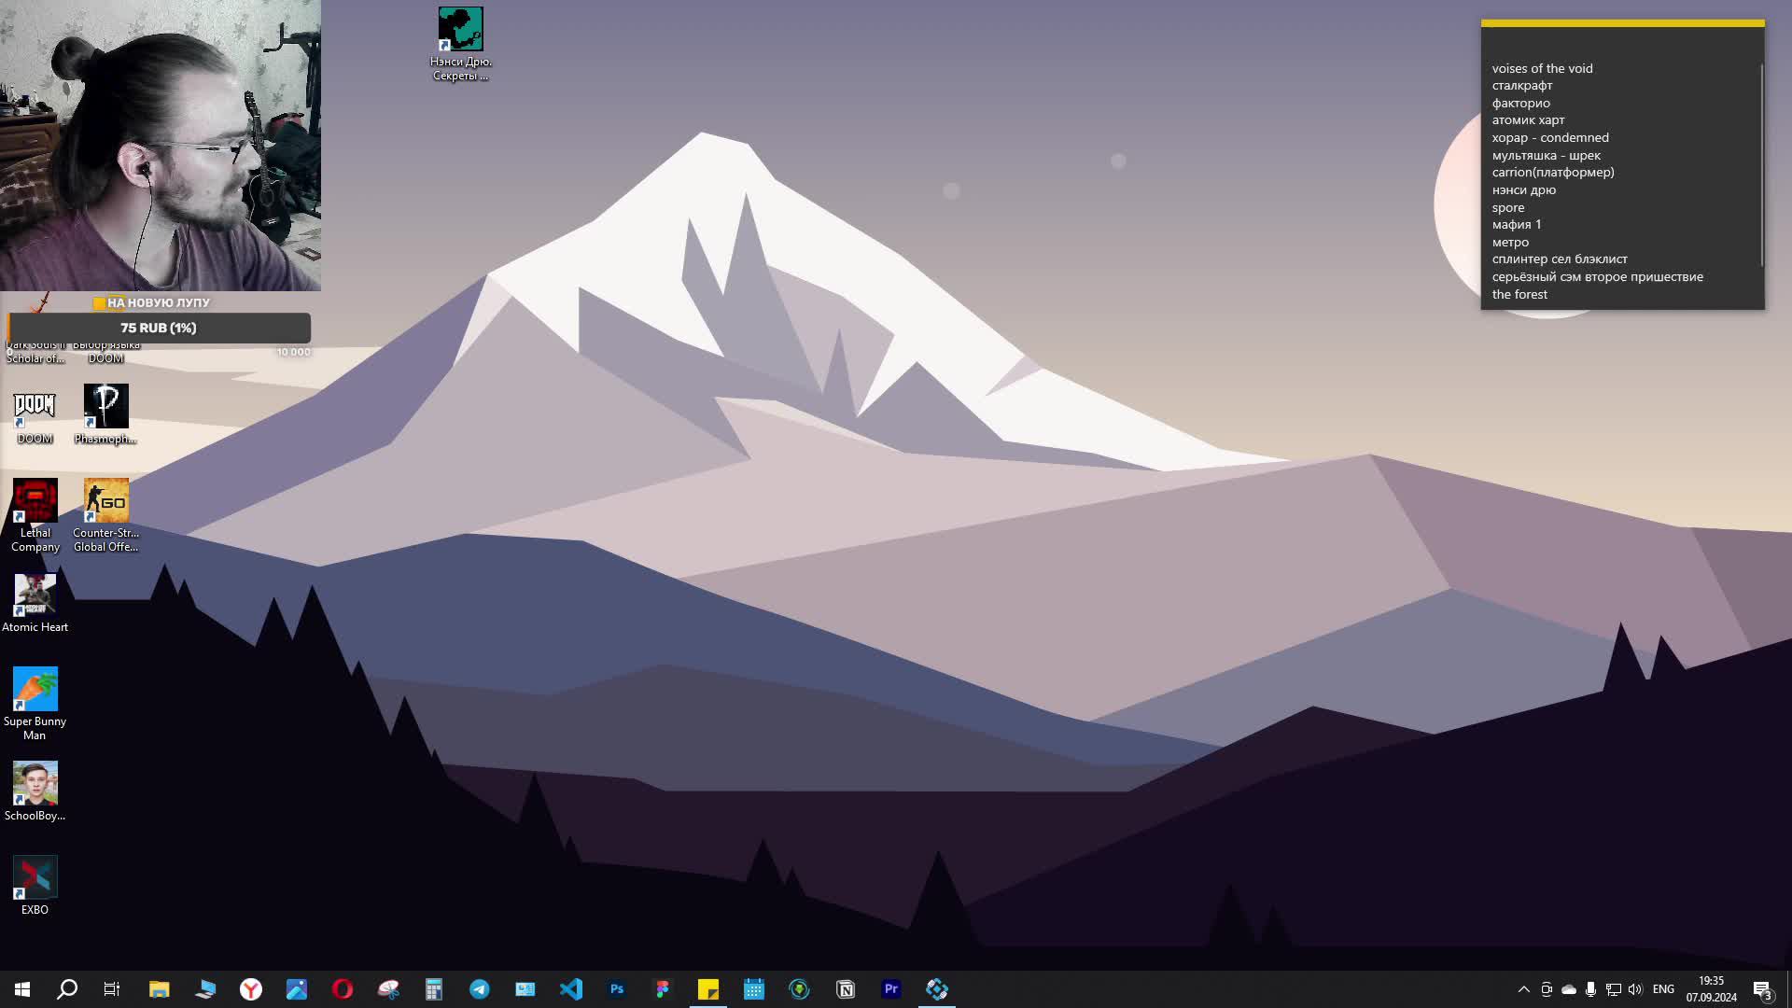Open the notification center with 3 alerts
The image size is (1792, 1008).
pyautogui.click(x=1762, y=989)
